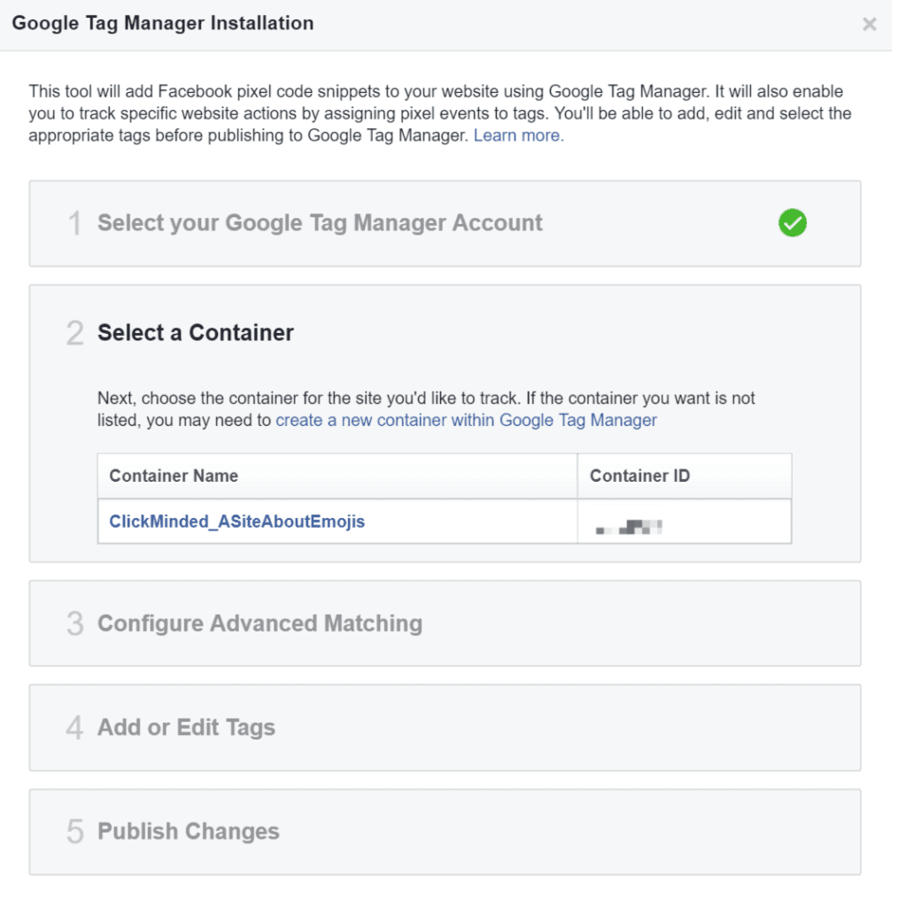This screenshot has width=898, height=907.
Task: Click the Select a Container heading
Action: 196,333
